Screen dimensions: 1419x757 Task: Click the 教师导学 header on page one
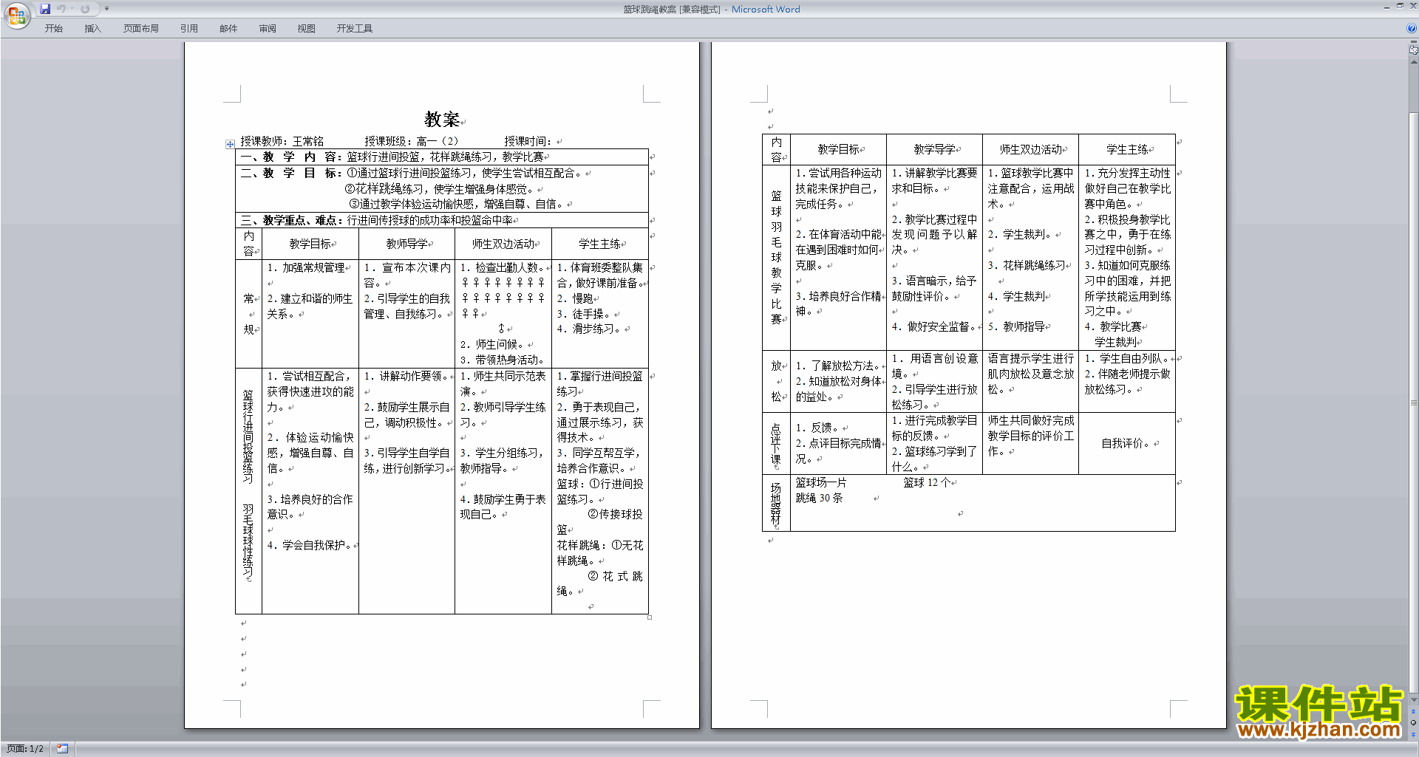click(x=406, y=244)
